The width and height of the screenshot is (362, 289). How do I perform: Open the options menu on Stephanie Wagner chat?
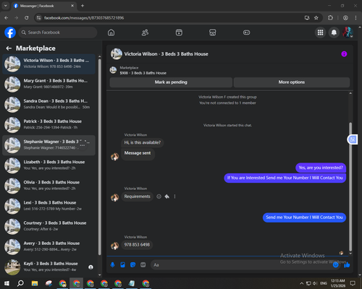(83, 145)
